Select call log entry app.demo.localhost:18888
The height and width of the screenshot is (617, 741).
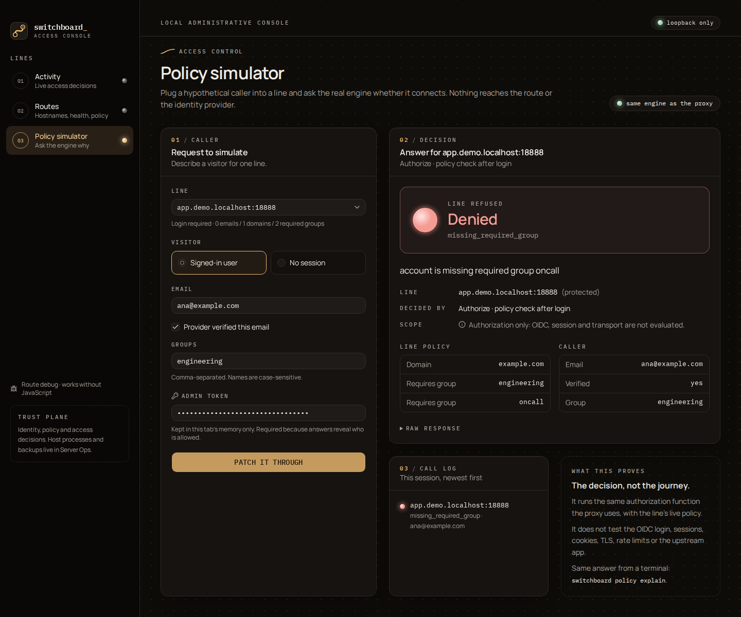468,515
